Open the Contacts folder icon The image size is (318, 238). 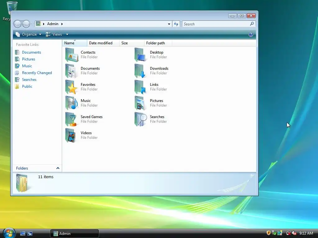pos(72,55)
